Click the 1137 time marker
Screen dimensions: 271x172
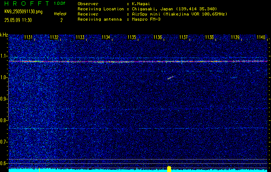coord(184,37)
